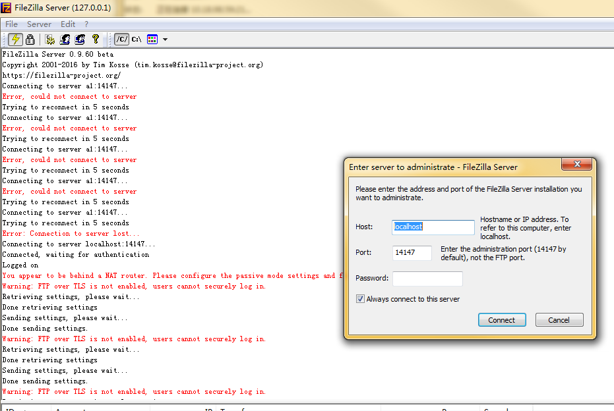This screenshot has width=614, height=411.
Task: Click the 'Password:' label in dialog
Action: (x=372, y=278)
